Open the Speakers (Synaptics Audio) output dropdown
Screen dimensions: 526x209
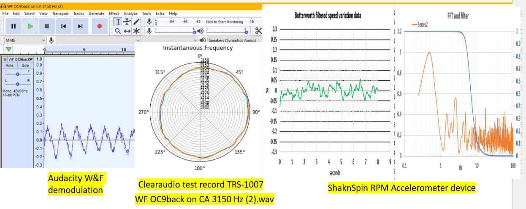[x=234, y=40]
